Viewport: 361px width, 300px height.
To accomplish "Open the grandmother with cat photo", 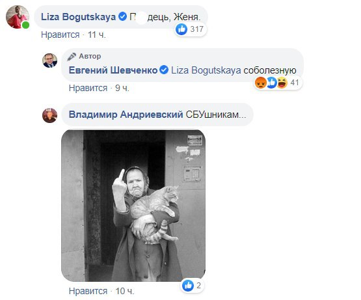I will pos(133,206).
